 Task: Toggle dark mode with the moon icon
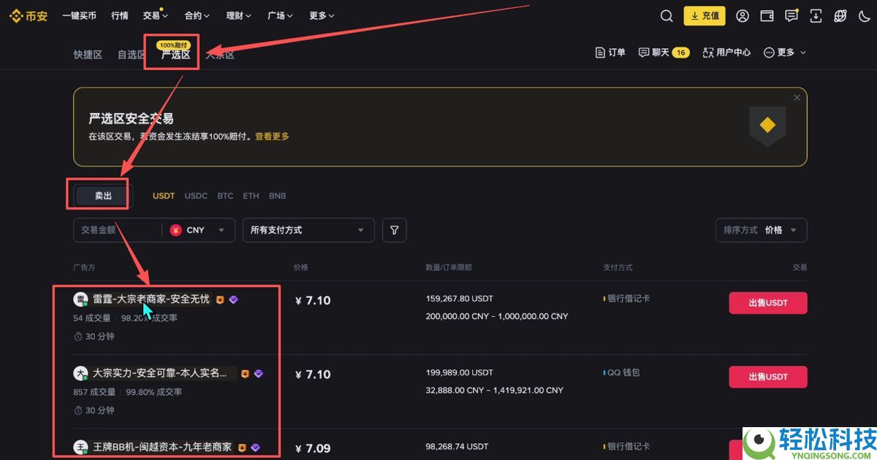(x=863, y=15)
